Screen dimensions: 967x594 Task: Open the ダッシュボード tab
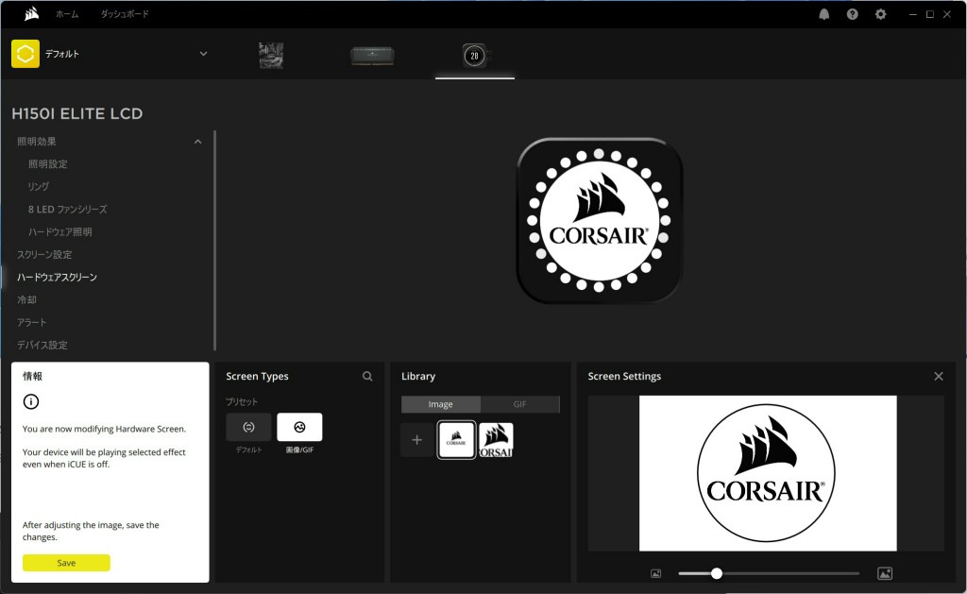tap(125, 14)
